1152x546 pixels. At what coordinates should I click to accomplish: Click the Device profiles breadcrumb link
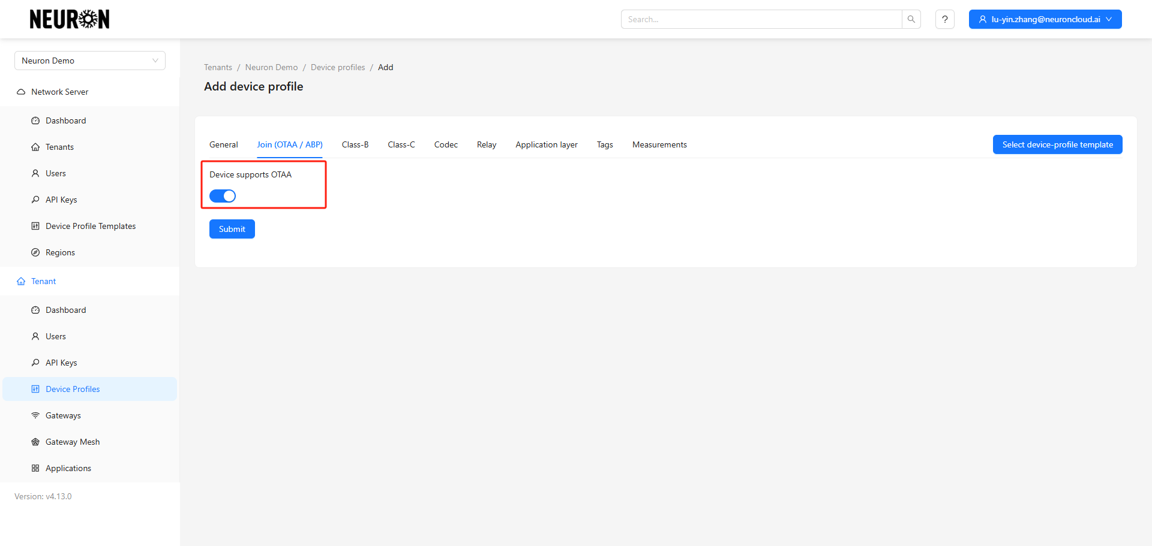(x=338, y=67)
